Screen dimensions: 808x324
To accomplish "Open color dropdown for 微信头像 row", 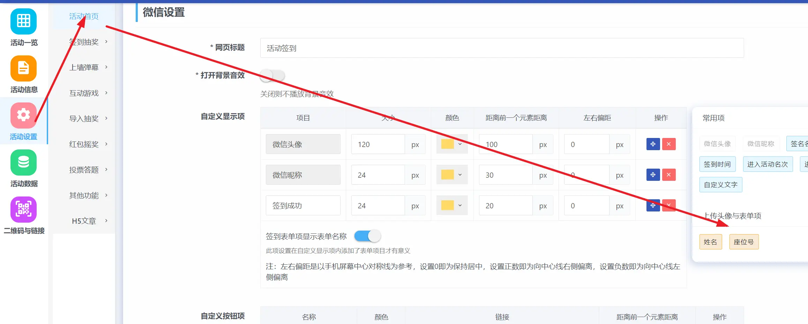I will coord(452,144).
